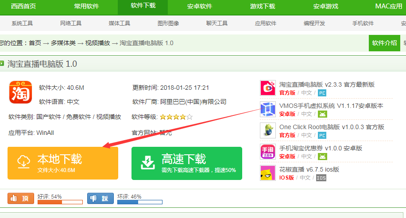Click the page title 淘宝直播电脑版 1.0
The height and width of the screenshot is (218, 406).
(x=42, y=64)
